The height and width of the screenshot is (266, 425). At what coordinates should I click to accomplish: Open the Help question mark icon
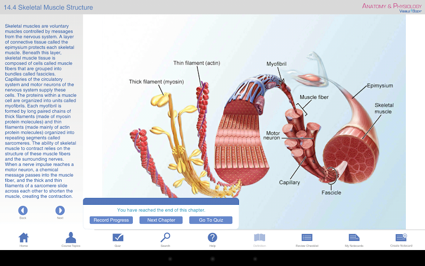pos(212,237)
